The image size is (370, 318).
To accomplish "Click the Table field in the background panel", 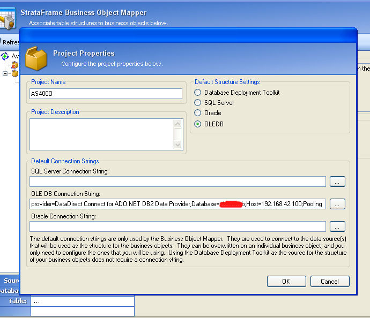I will tap(83, 301).
